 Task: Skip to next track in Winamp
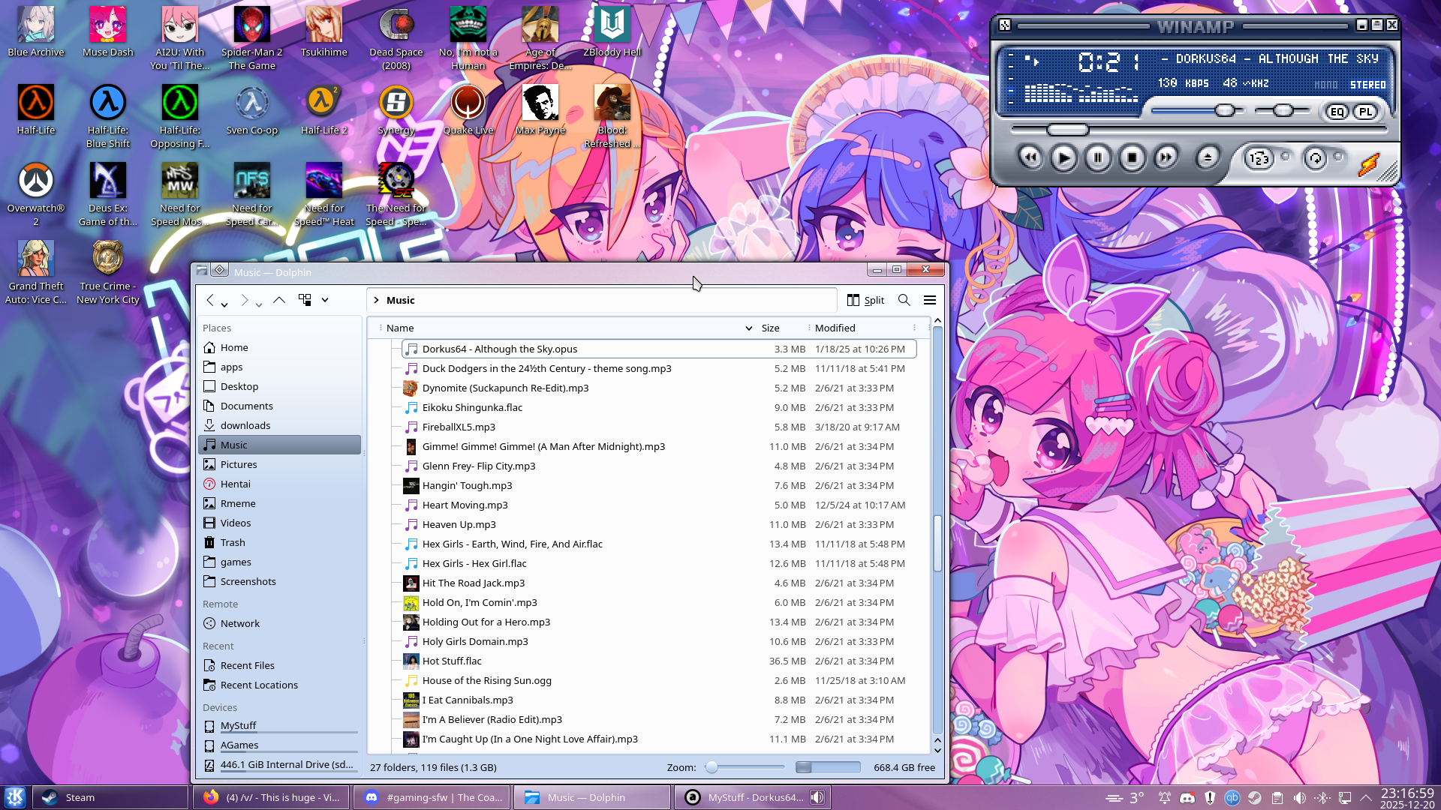1166,157
